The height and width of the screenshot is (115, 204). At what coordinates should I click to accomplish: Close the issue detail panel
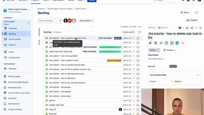coord(200,28)
